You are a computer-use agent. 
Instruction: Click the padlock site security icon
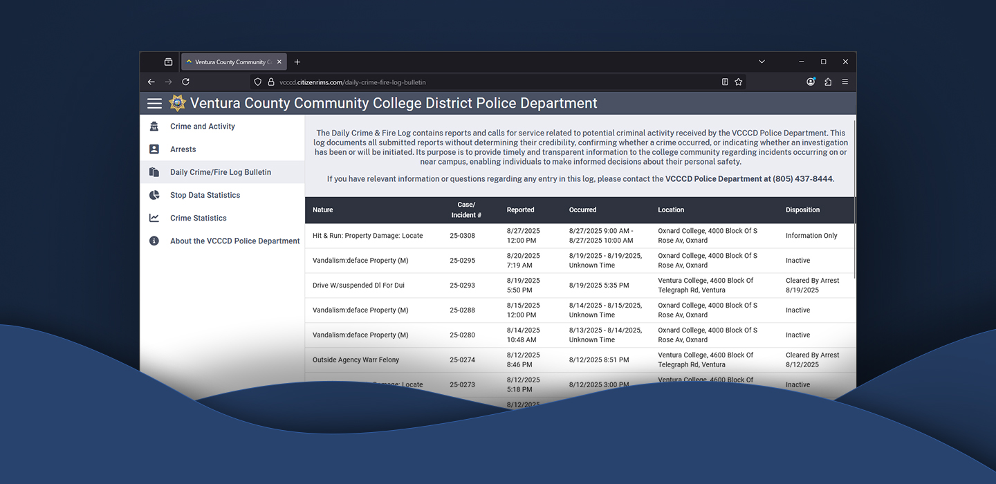pyautogui.click(x=271, y=82)
